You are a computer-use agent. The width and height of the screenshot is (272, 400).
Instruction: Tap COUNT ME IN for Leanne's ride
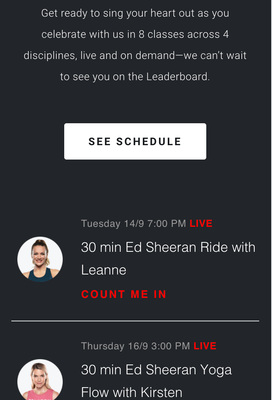pyautogui.click(x=124, y=295)
